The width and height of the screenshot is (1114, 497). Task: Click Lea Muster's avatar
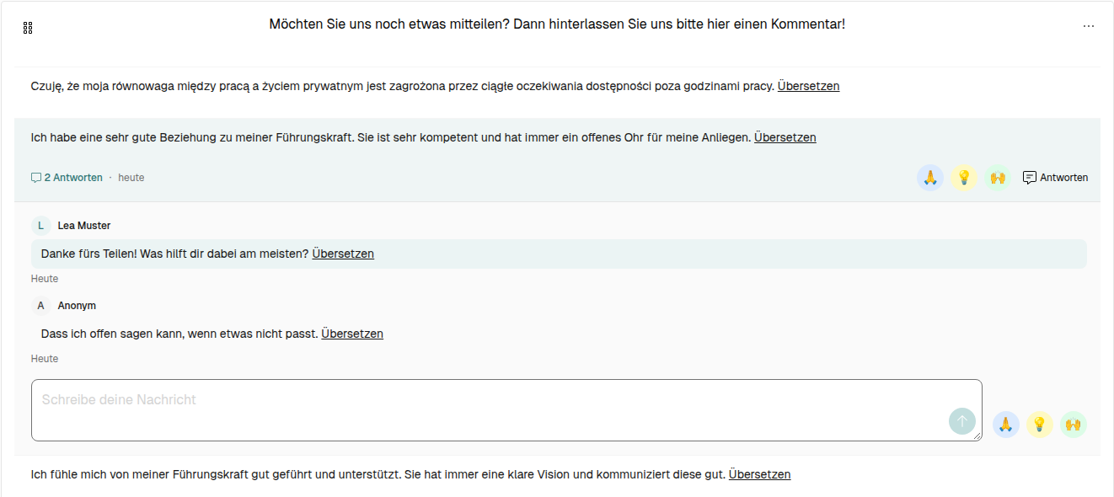(40, 226)
